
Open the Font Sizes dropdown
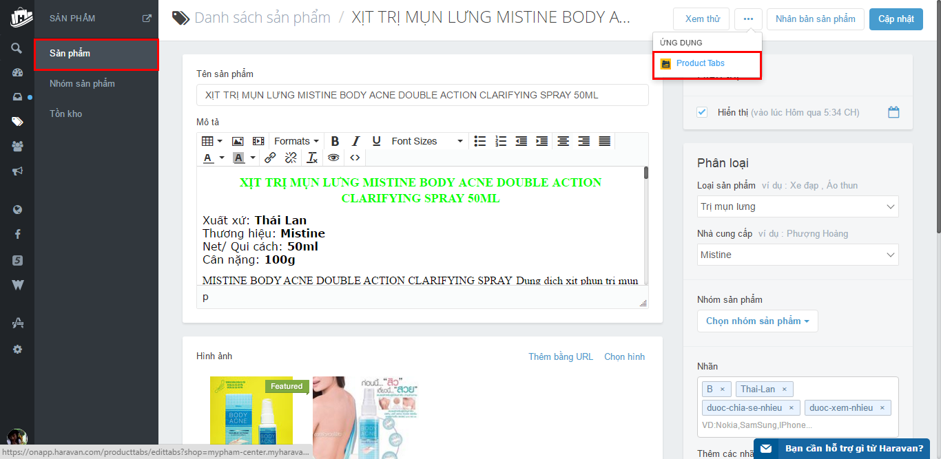pos(426,141)
